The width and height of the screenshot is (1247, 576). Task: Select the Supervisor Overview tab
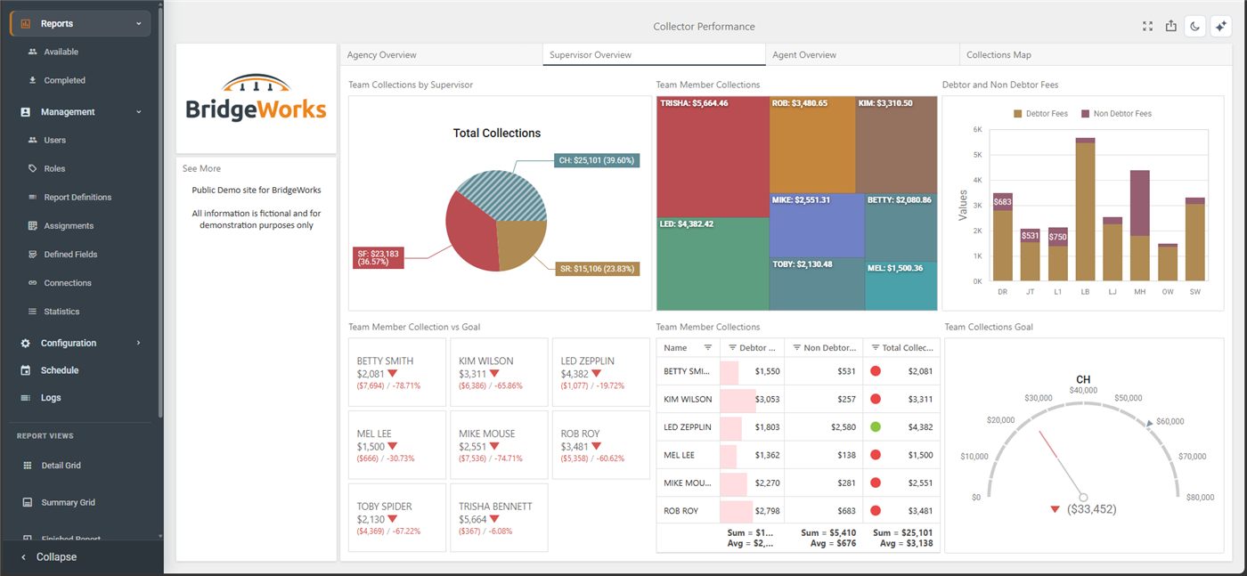point(654,55)
